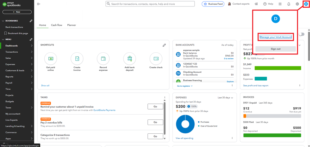Click the Checking Account icon
The height and width of the screenshot is (147, 310).
178,73
